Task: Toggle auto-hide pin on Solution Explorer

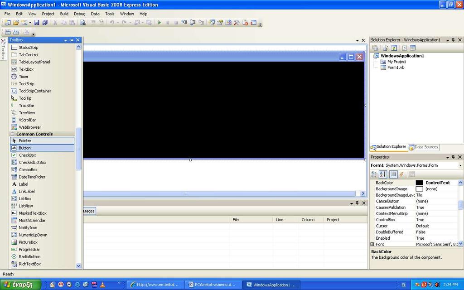Action: [x=453, y=40]
